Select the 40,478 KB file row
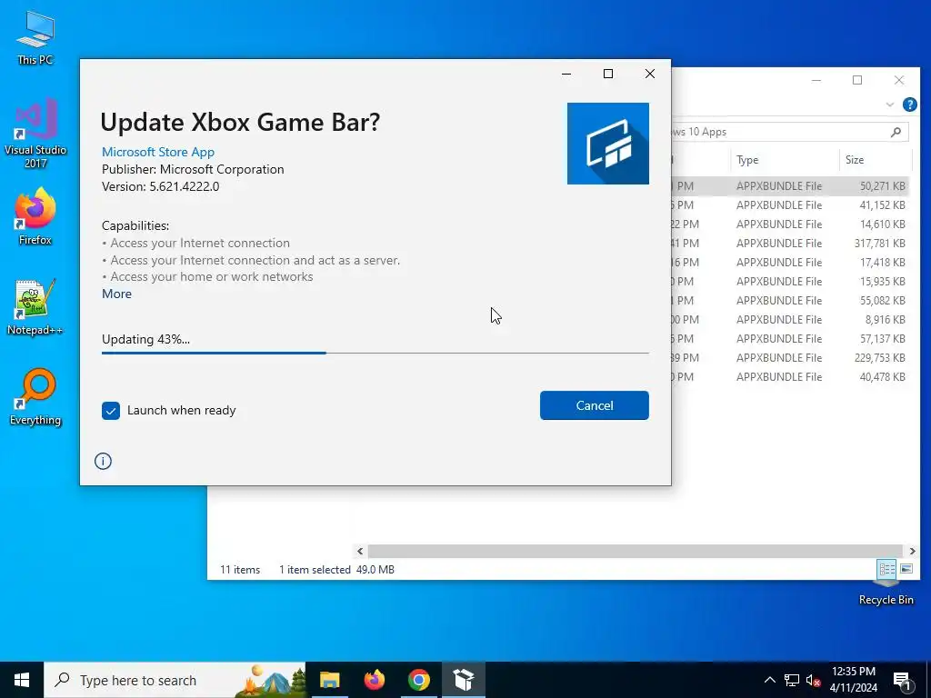Viewport: 931px width, 698px height. tap(790, 376)
